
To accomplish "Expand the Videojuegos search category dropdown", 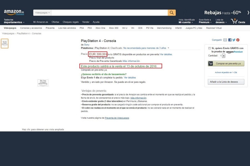I will click(42, 13).
